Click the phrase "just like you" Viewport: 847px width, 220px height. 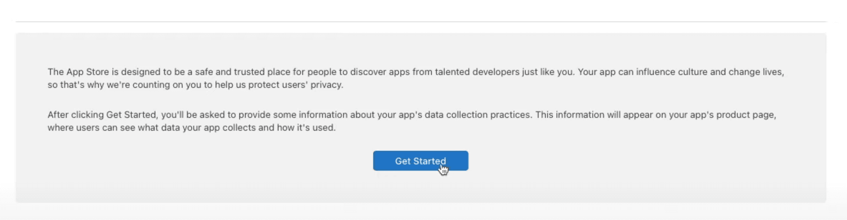(x=547, y=72)
